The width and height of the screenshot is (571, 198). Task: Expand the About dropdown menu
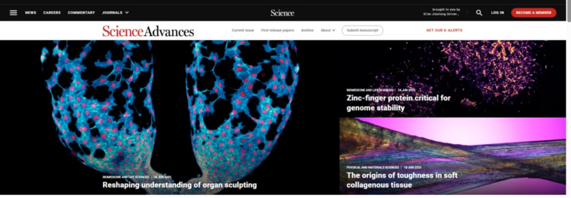[328, 30]
